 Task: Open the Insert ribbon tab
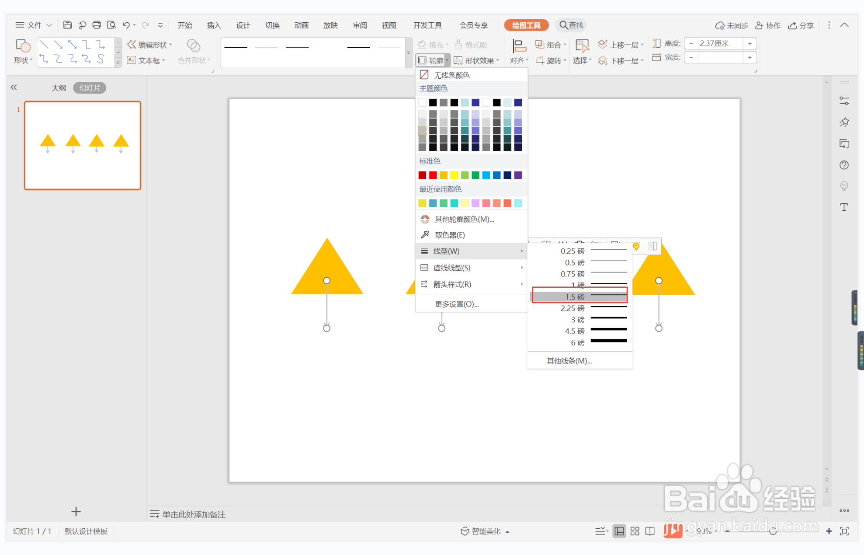(214, 25)
